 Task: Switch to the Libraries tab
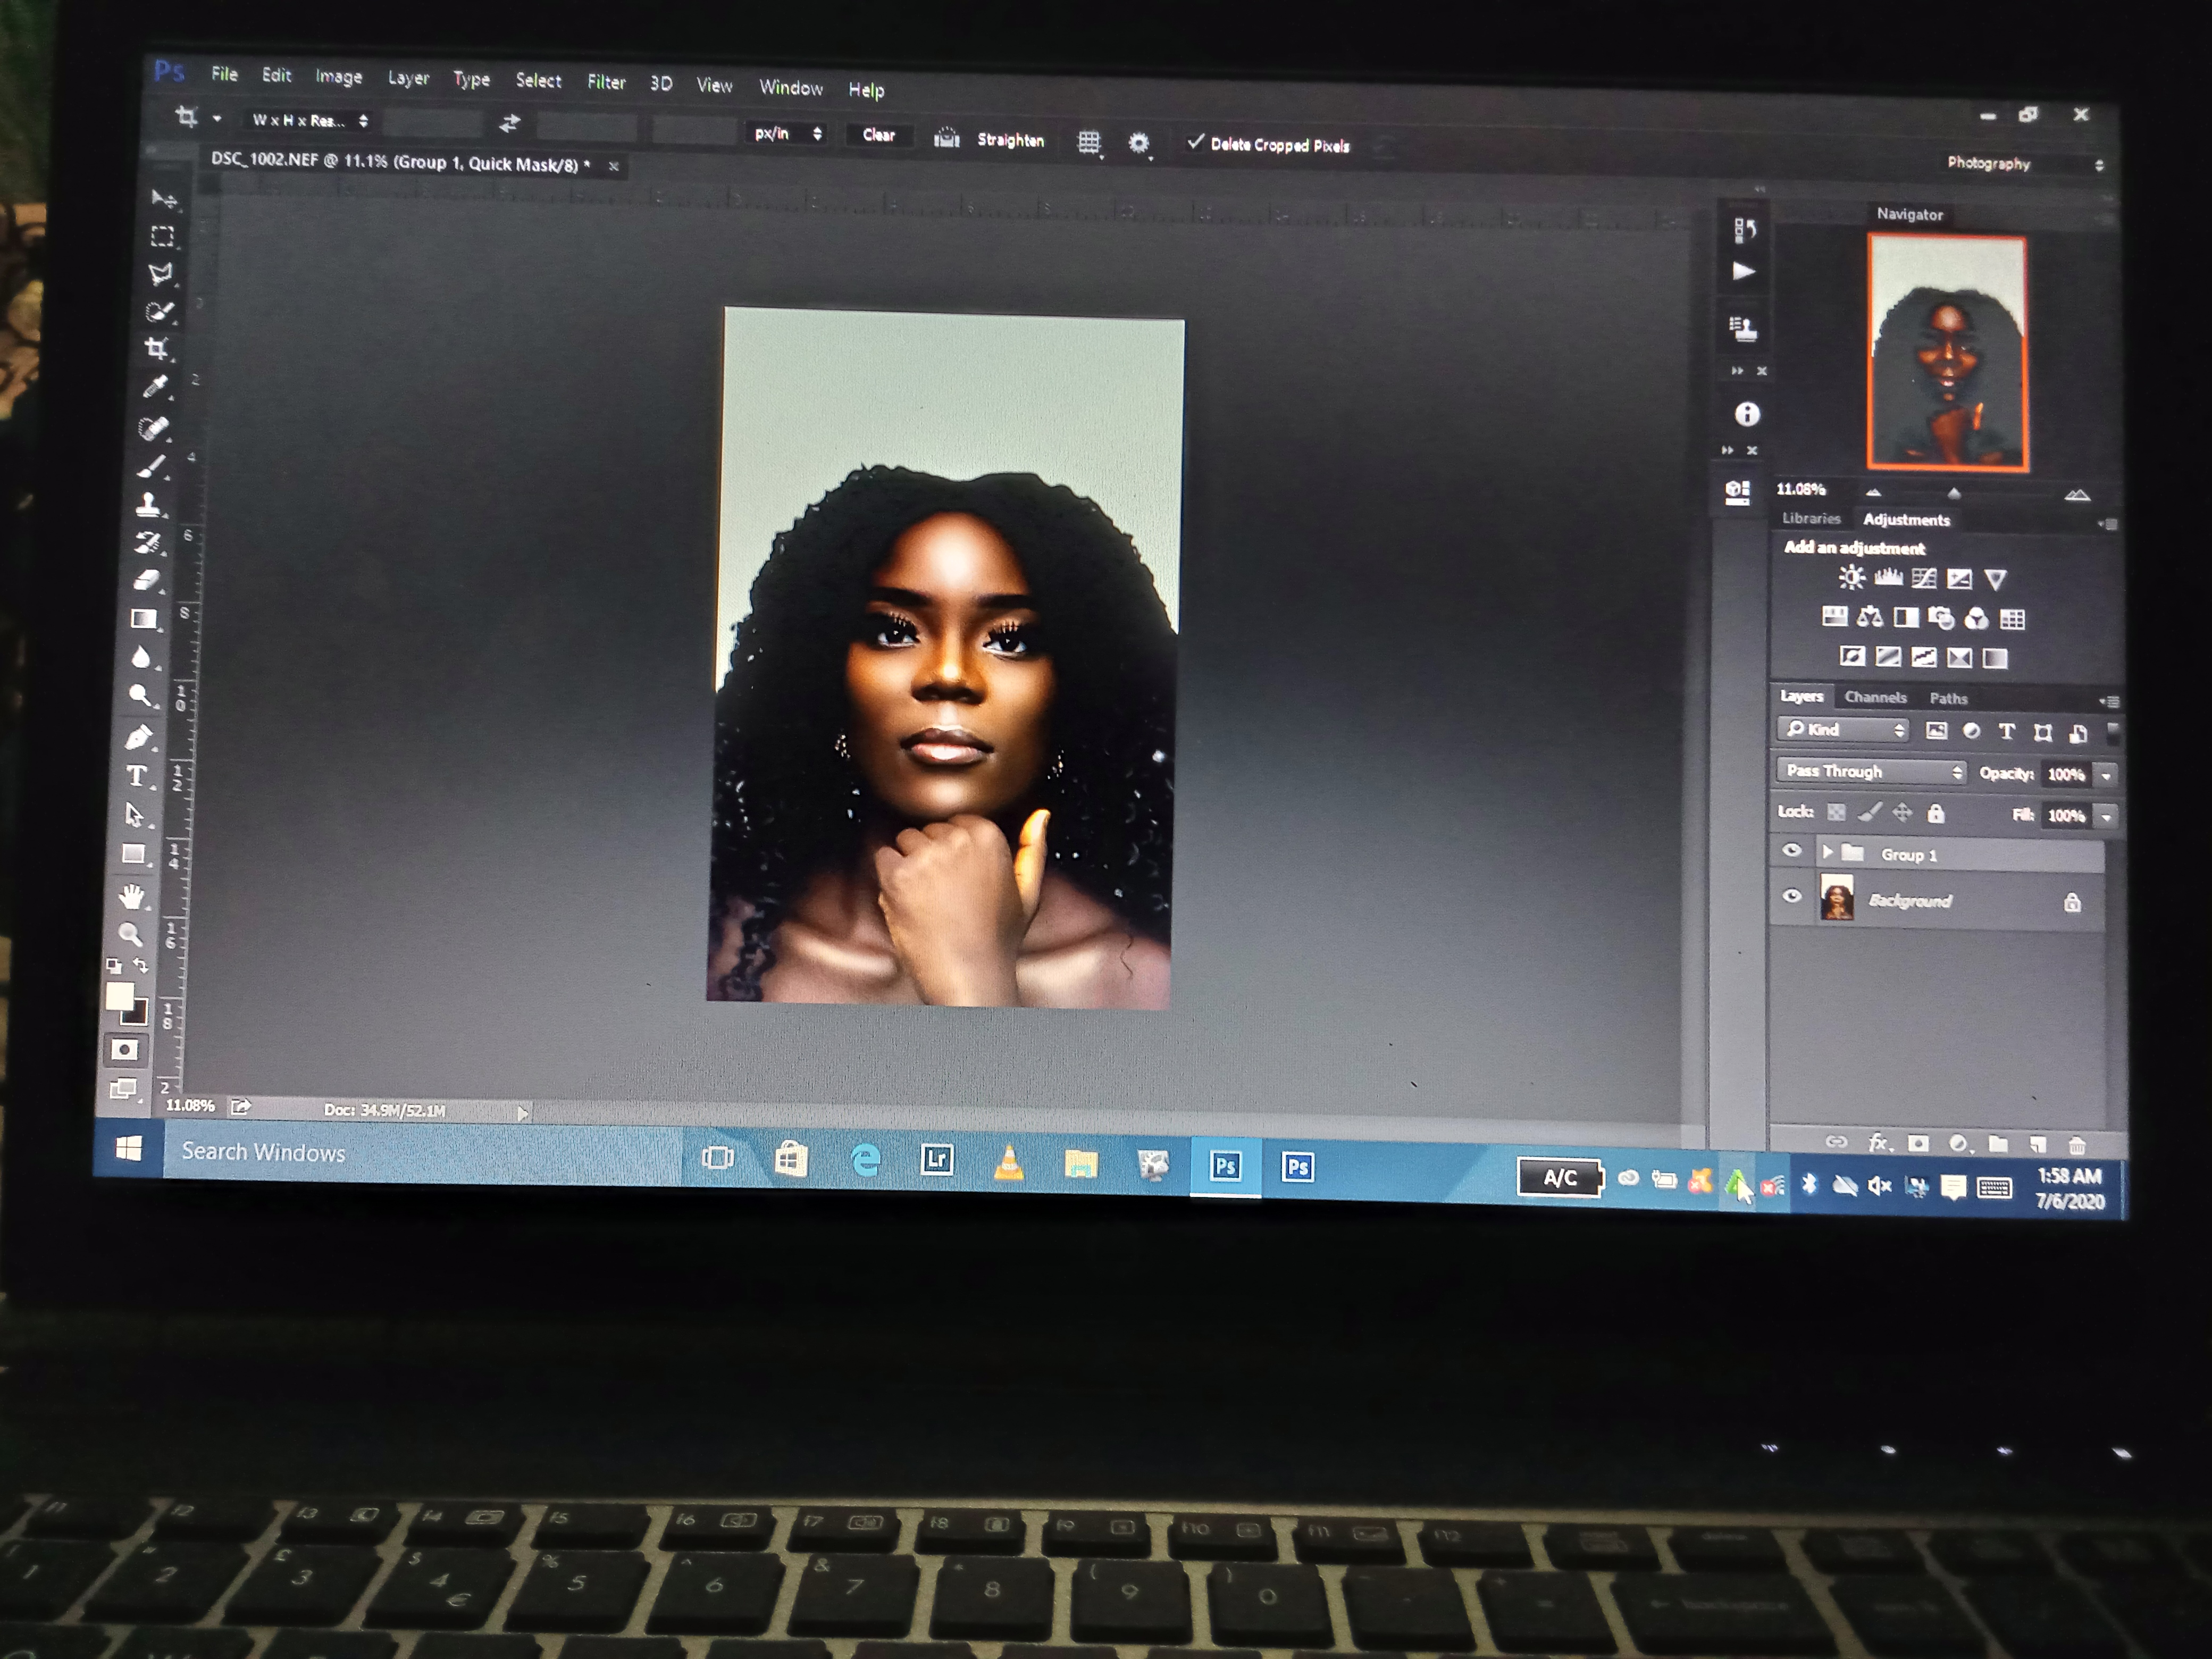pos(1811,518)
